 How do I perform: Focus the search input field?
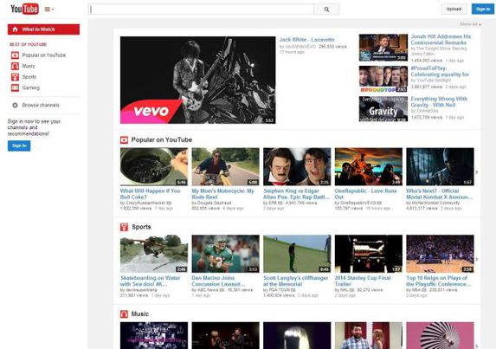point(201,10)
